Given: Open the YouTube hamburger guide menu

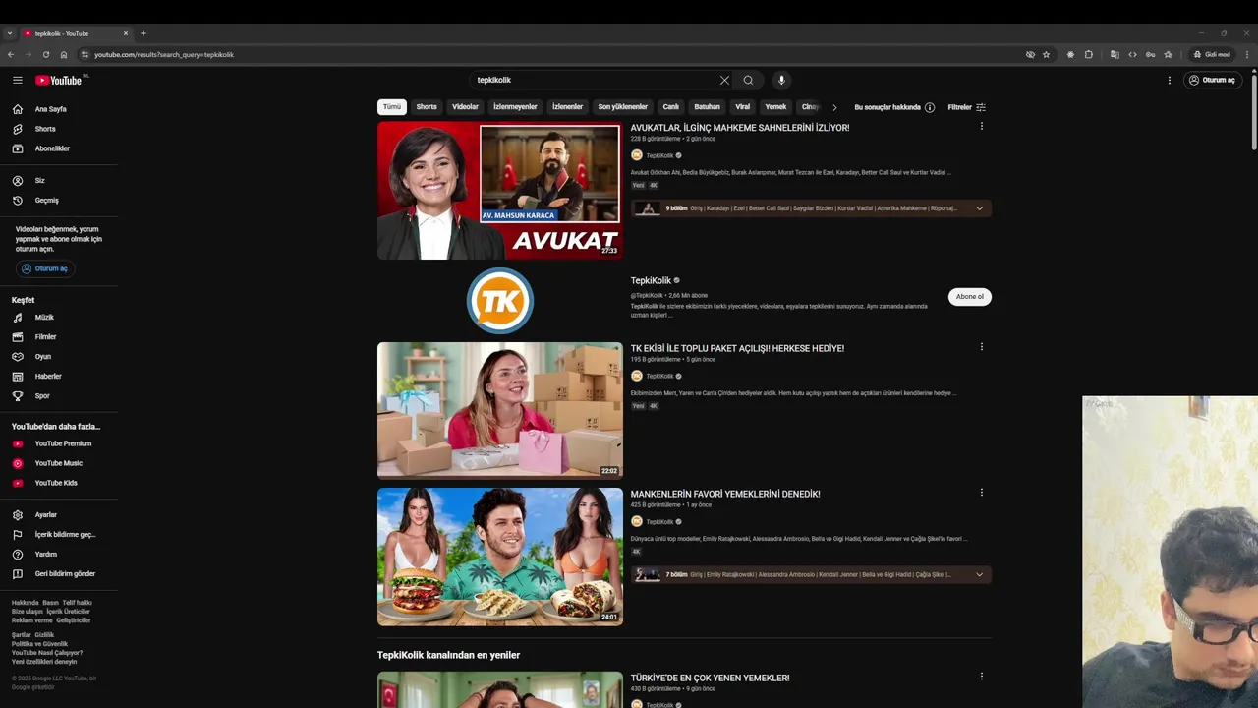Looking at the screenshot, I should click(x=18, y=80).
